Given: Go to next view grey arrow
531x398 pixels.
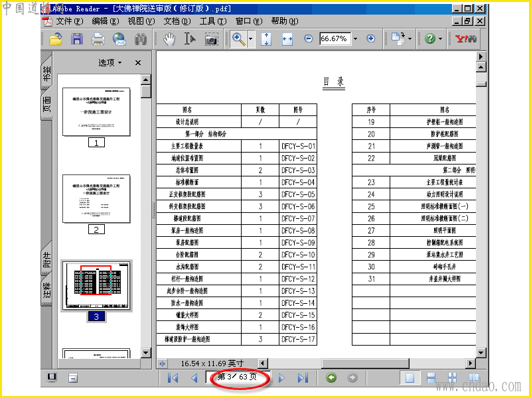Looking at the screenshot, I should pyautogui.click(x=352, y=377).
